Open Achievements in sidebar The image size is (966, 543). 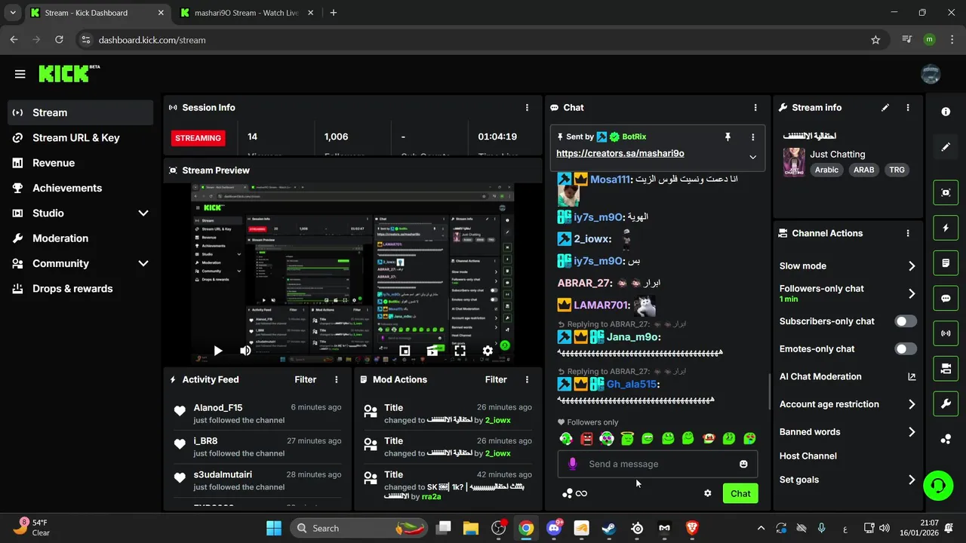[81, 189]
